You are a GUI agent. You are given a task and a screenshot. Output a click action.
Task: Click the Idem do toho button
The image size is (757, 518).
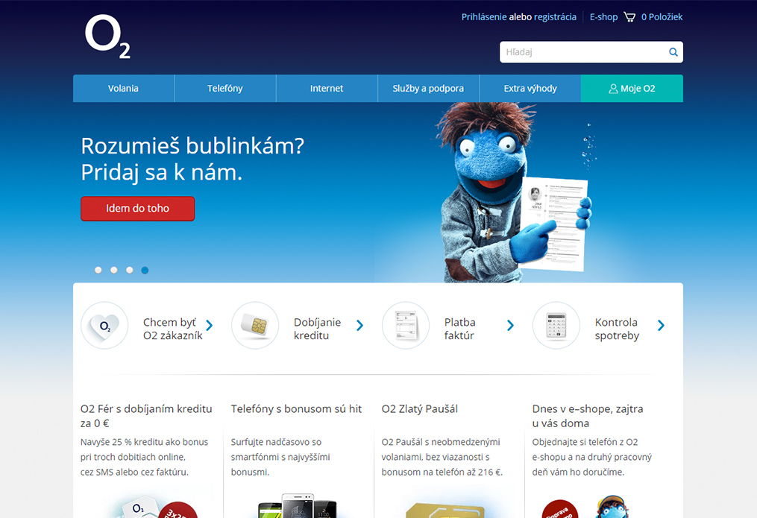[137, 209]
